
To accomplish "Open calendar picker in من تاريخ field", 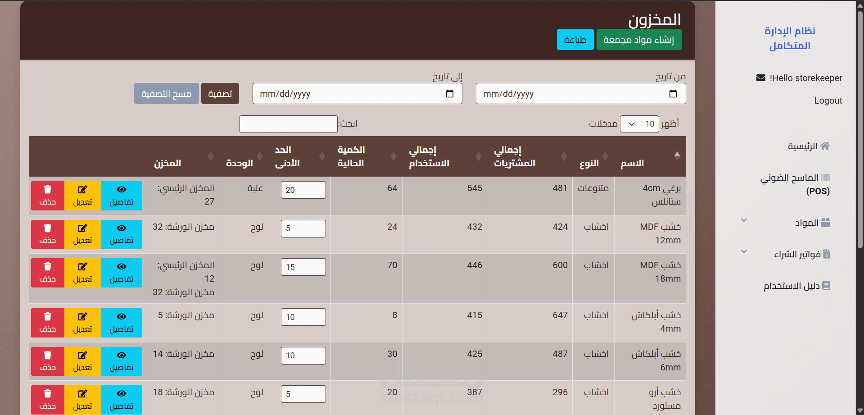I will (673, 94).
